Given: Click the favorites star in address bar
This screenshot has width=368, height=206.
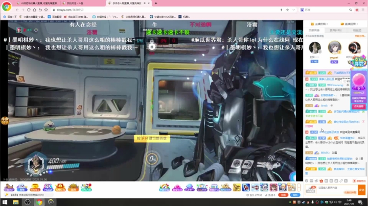Looking at the screenshot, I should [287, 10].
